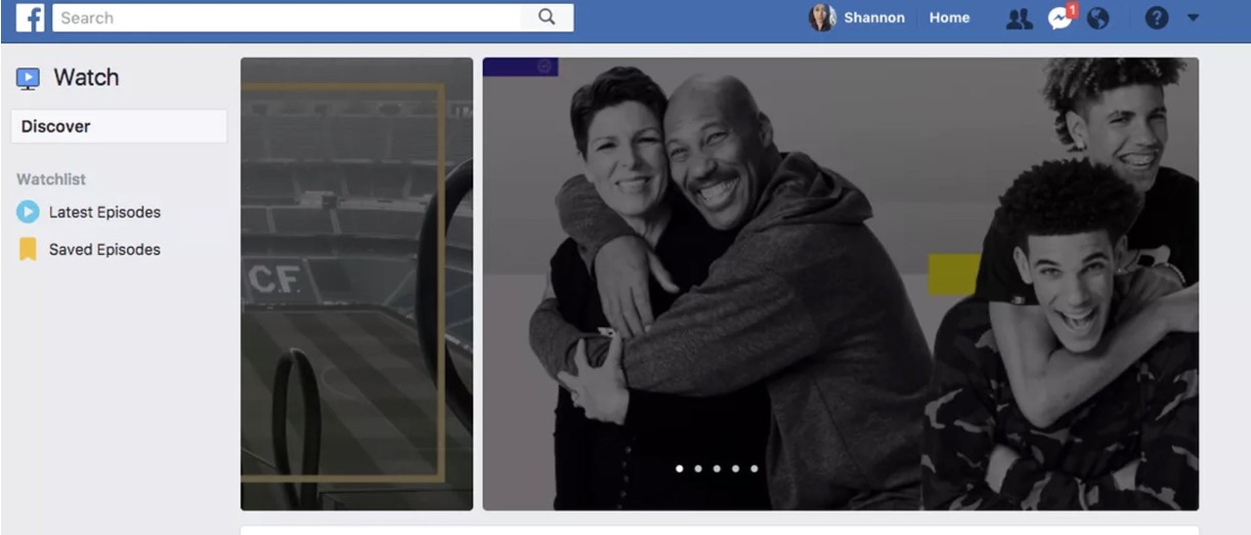Screen dimensions: 1251x535
Task: Click the Facebook logo icon
Action: click(30, 18)
